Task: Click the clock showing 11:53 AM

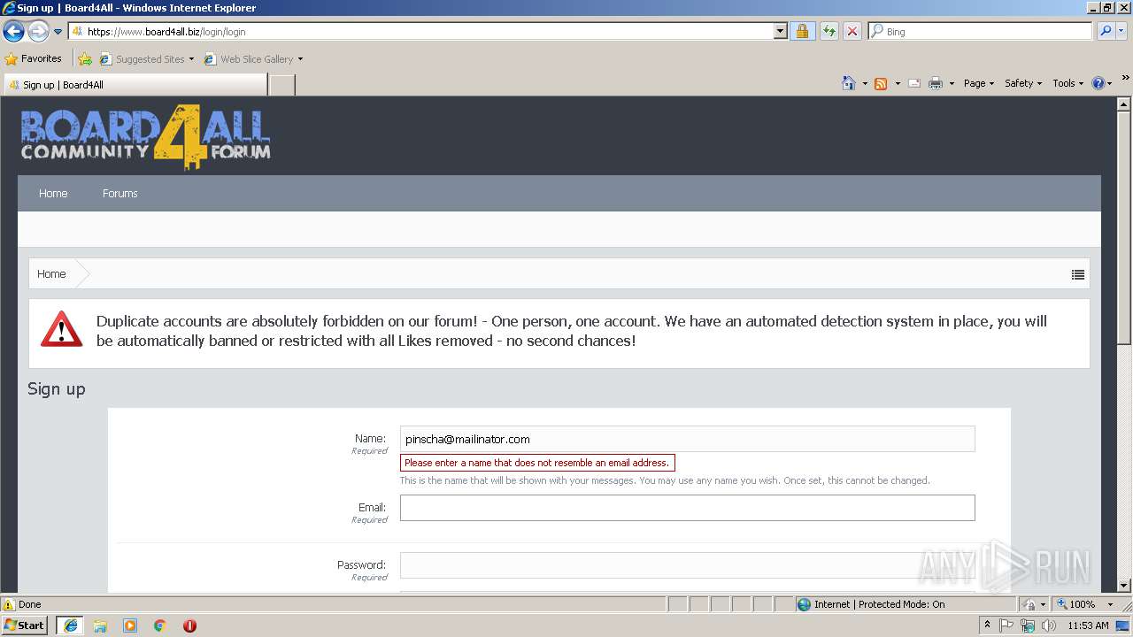Action: [x=1088, y=625]
